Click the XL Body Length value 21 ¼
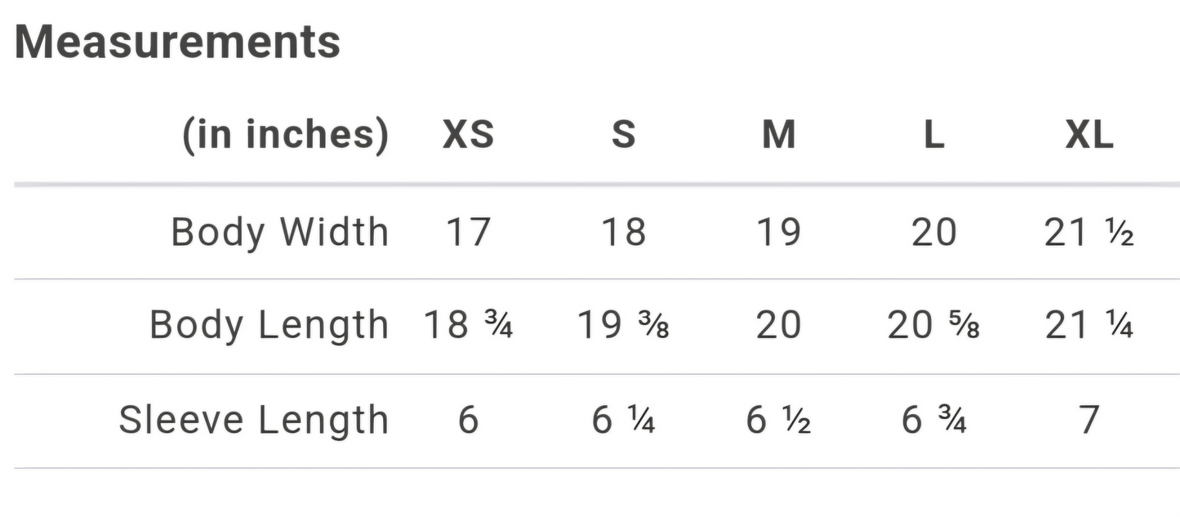This screenshot has height=517, width=1180. (x=1089, y=326)
